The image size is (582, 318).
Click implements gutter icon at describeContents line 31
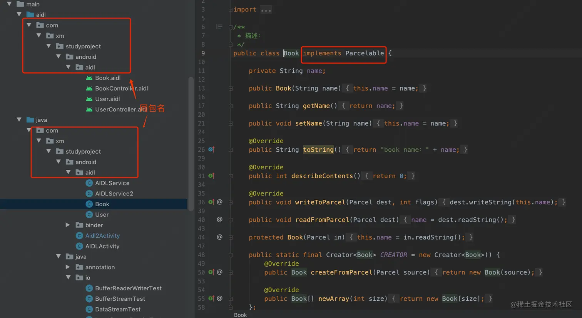(211, 176)
